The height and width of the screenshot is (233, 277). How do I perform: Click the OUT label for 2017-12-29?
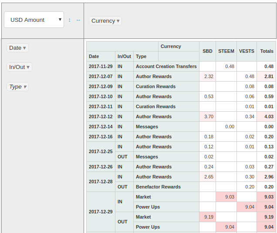tap(125, 222)
